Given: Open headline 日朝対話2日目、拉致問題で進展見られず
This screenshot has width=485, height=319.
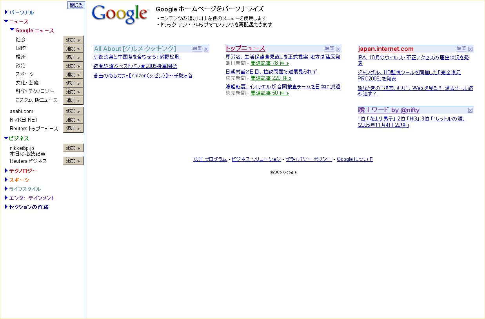Looking at the screenshot, I should point(271,72).
